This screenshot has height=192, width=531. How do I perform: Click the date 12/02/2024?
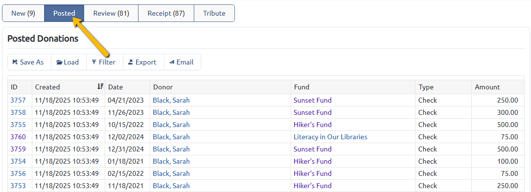(x=126, y=137)
